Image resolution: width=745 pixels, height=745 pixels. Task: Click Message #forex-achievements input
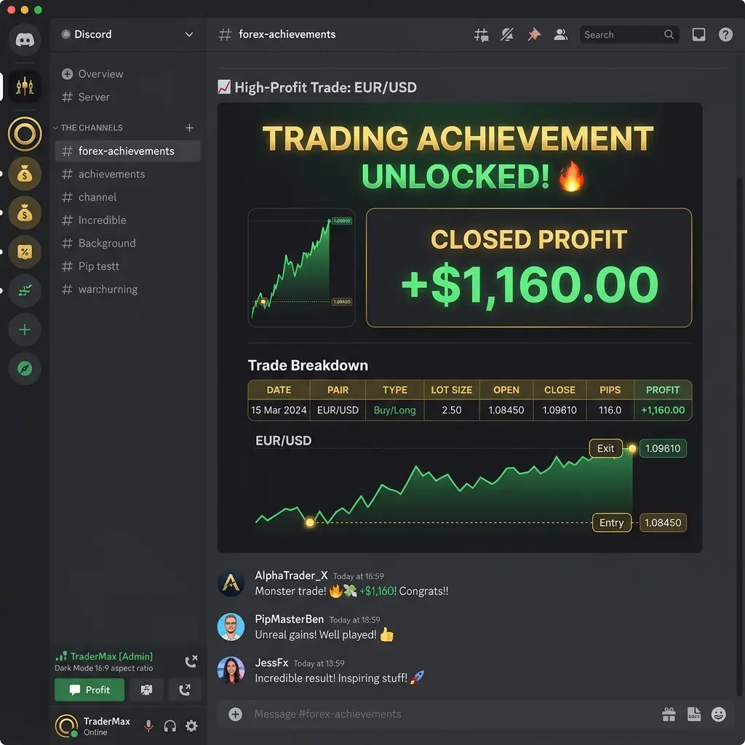point(328,714)
